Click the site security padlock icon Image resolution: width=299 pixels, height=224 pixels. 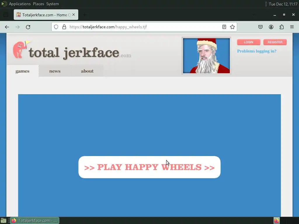[x=64, y=27]
